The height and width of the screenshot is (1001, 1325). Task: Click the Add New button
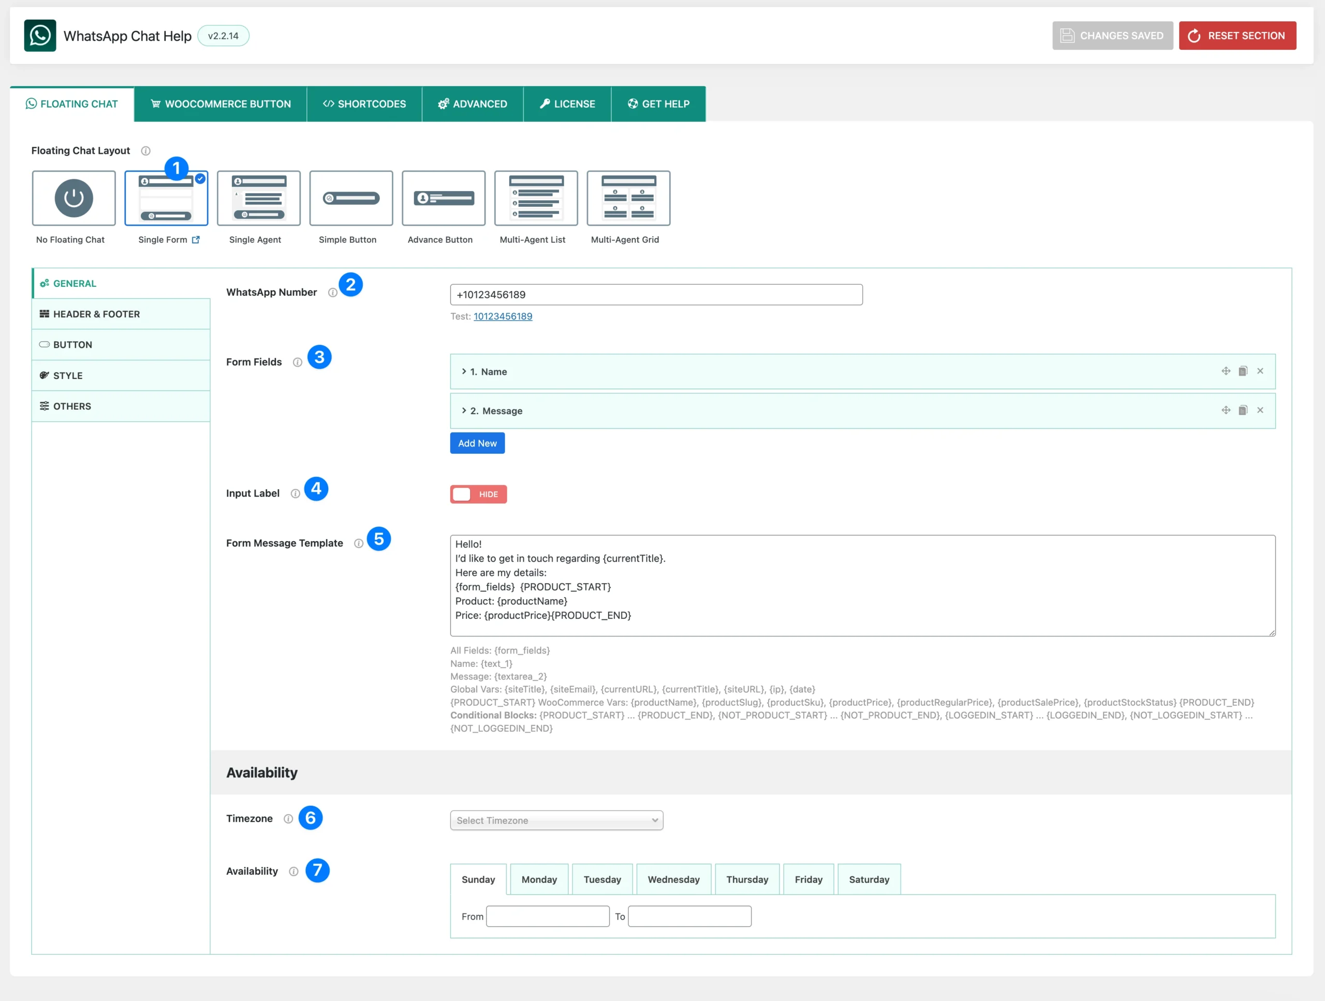pyautogui.click(x=477, y=443)
